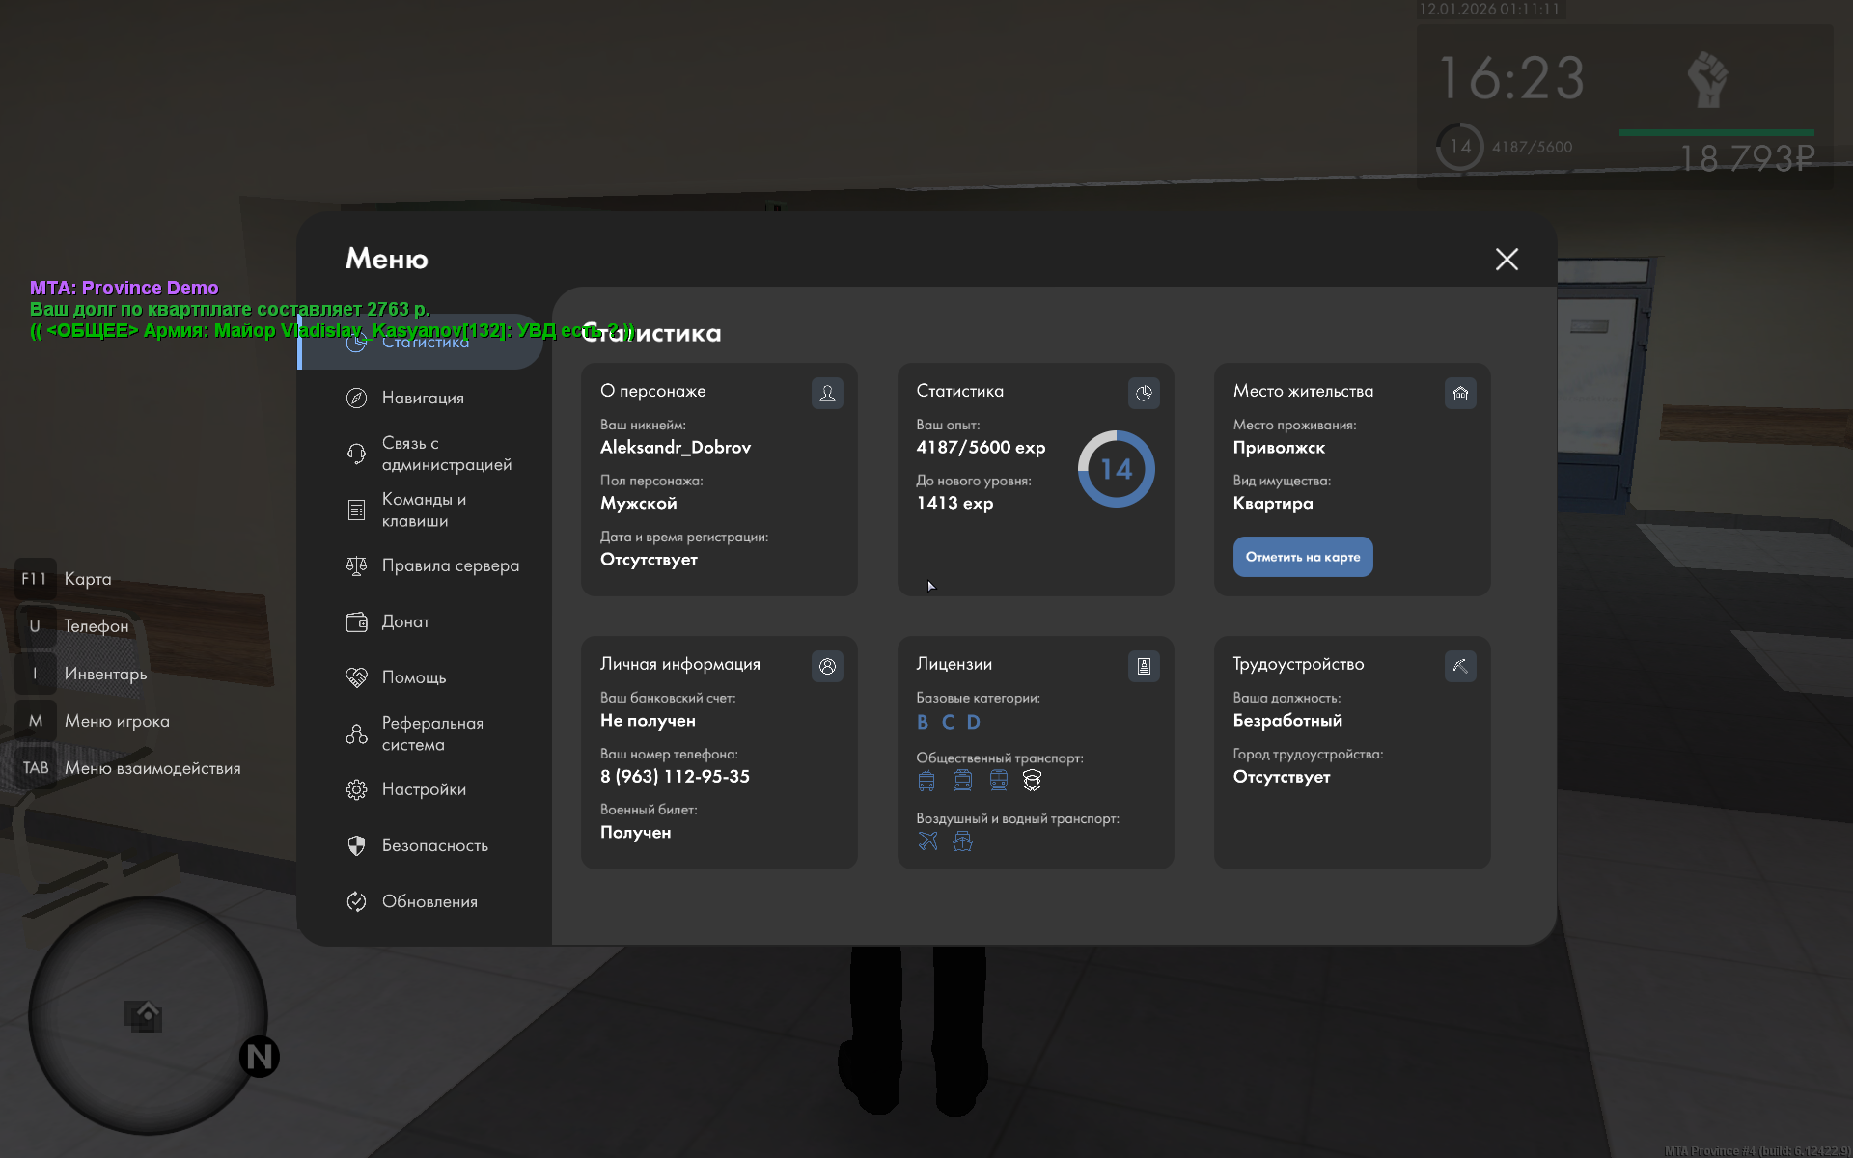Click the pie chart icon in Статистика card
1853x1158 pixels.
pyautogui.click(x=1144, y=393)
